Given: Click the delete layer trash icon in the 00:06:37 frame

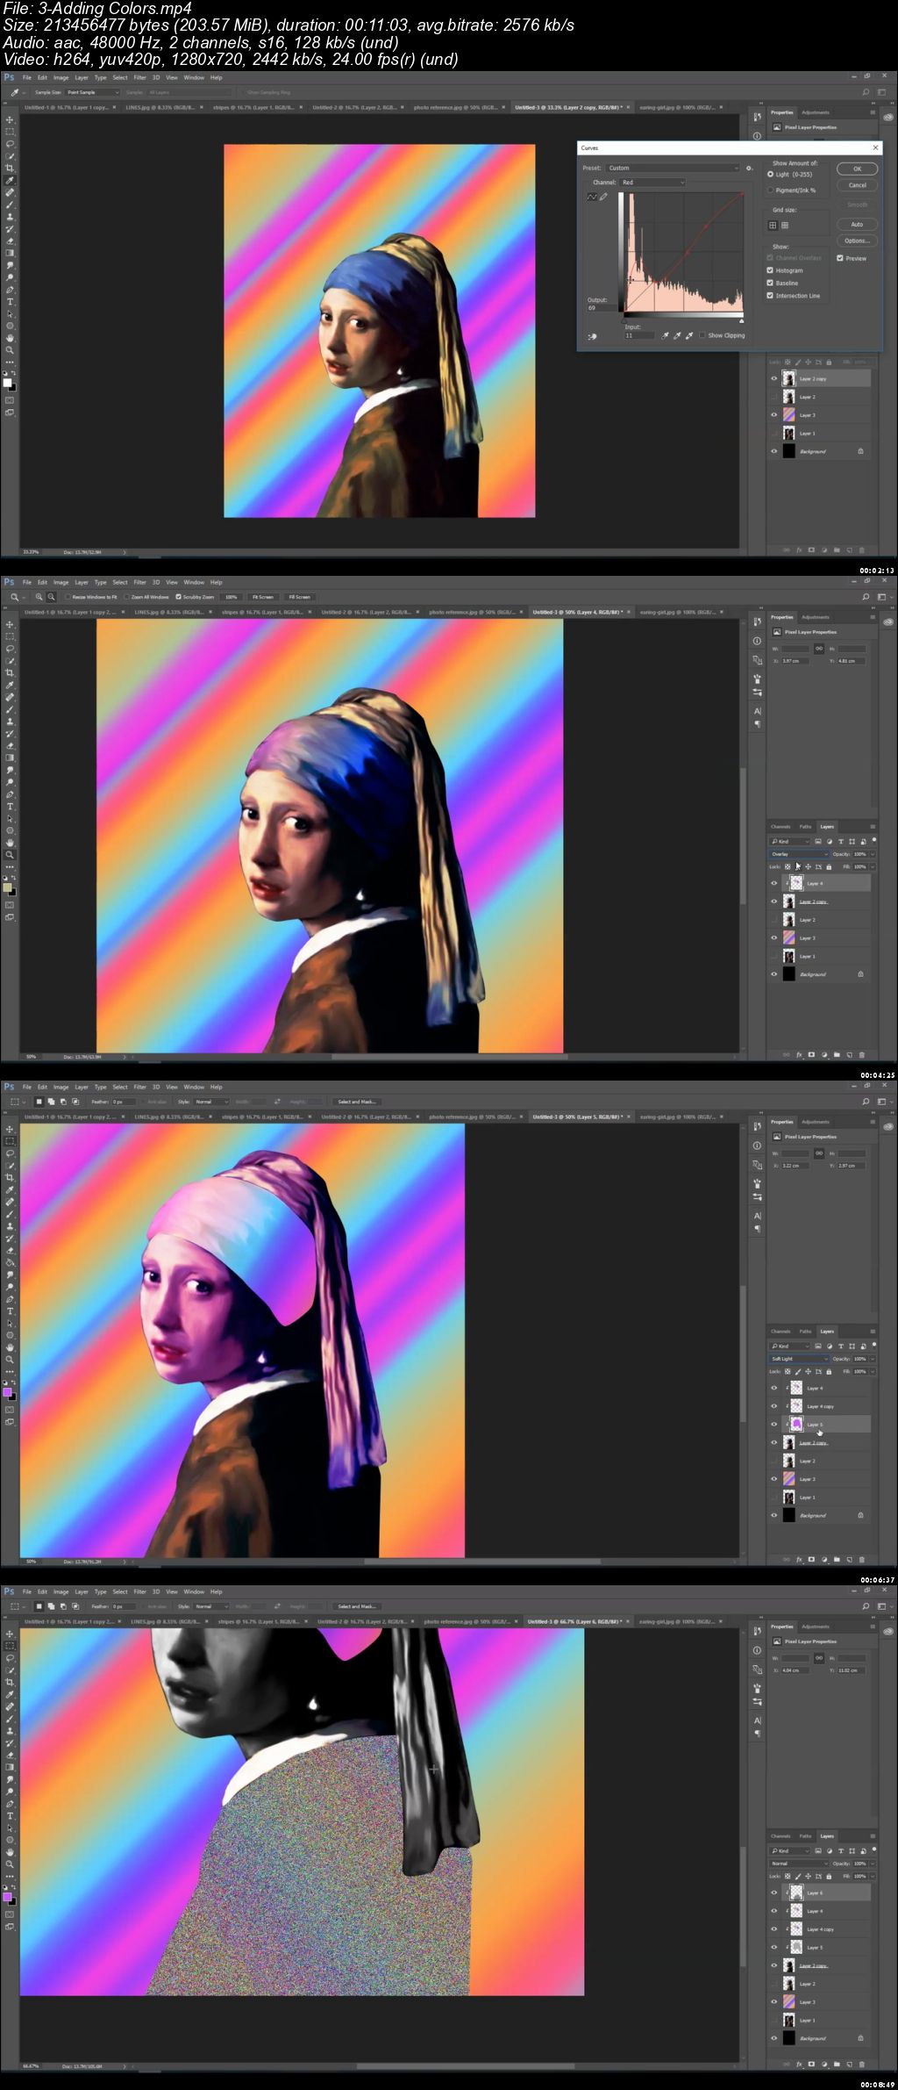Looking at the screenshot, I should (x=861, y=1560).
